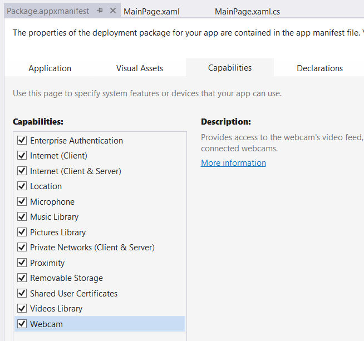Close the Package.appxmanifest tab
The width and height of the screenshot is (364, 341).
pyautogui.click(x=113, y=11)
